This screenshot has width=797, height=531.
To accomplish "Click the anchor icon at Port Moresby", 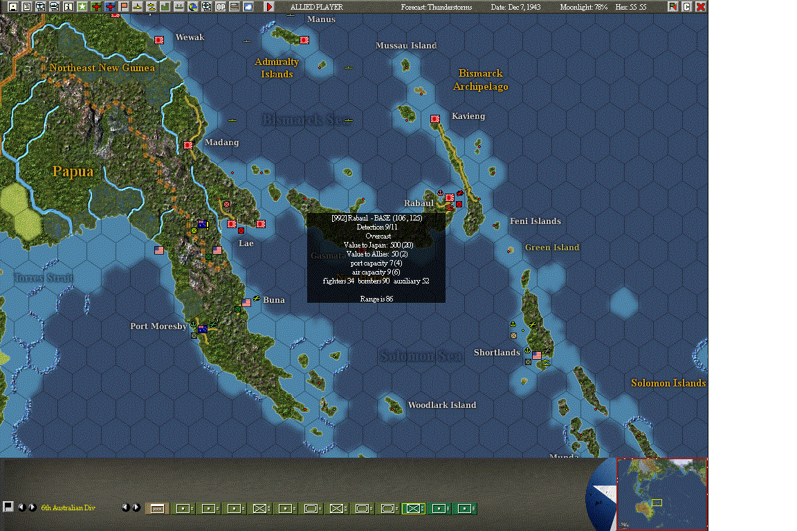I will pos(193,324).
